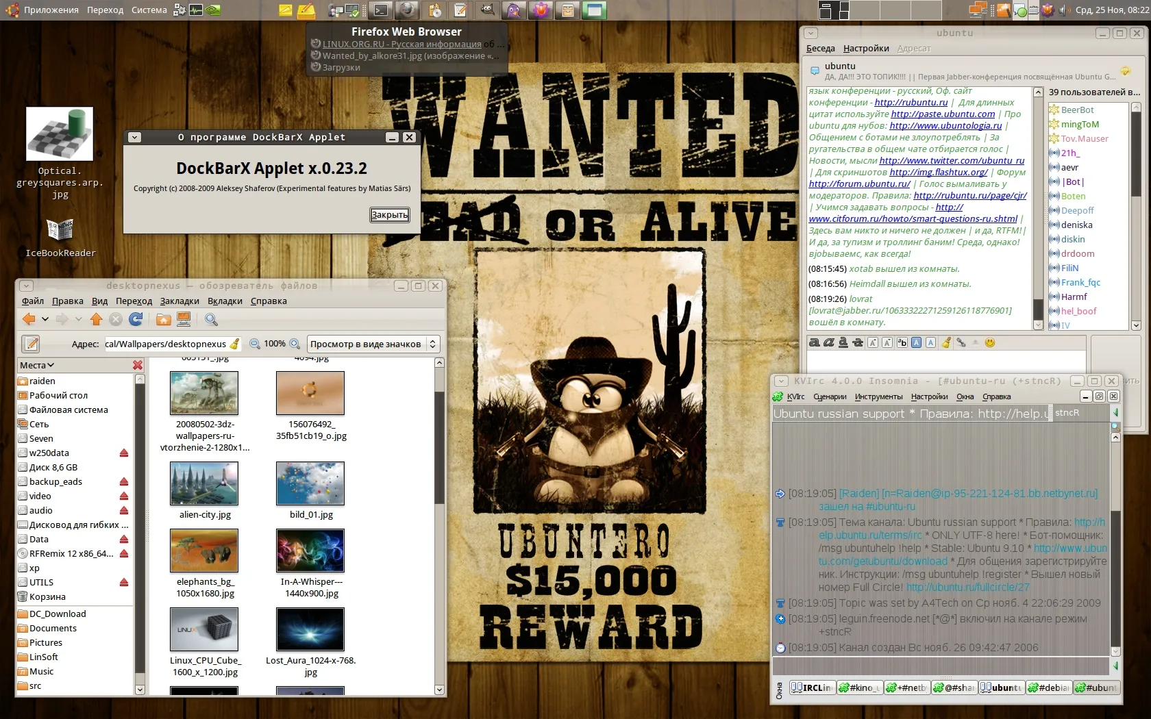The width and height of the screenshot is (1151, 719).
Task: Select Linux_CPU_Cube wallpaper thumbnail
Action: pos(204,629)
